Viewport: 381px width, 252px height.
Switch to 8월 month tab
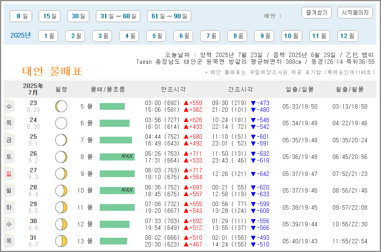point(237,36)
